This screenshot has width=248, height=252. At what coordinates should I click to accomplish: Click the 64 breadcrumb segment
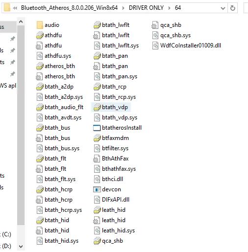[178, 8]
